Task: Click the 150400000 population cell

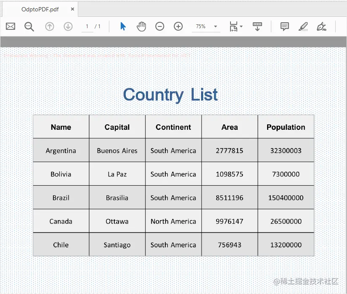Action: (286, 197)
